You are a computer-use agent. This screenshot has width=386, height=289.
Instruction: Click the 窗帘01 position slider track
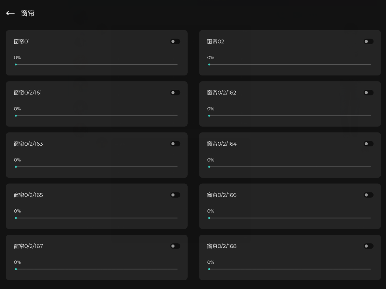[97, 65]
